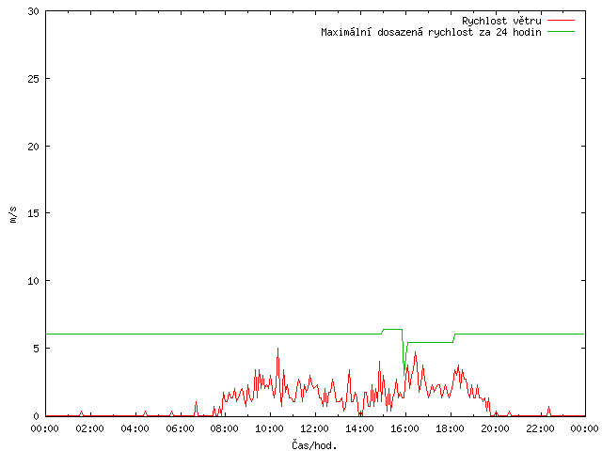Click the red legend line sample
This screenshot has width=602, height=451.
point(561,21)
